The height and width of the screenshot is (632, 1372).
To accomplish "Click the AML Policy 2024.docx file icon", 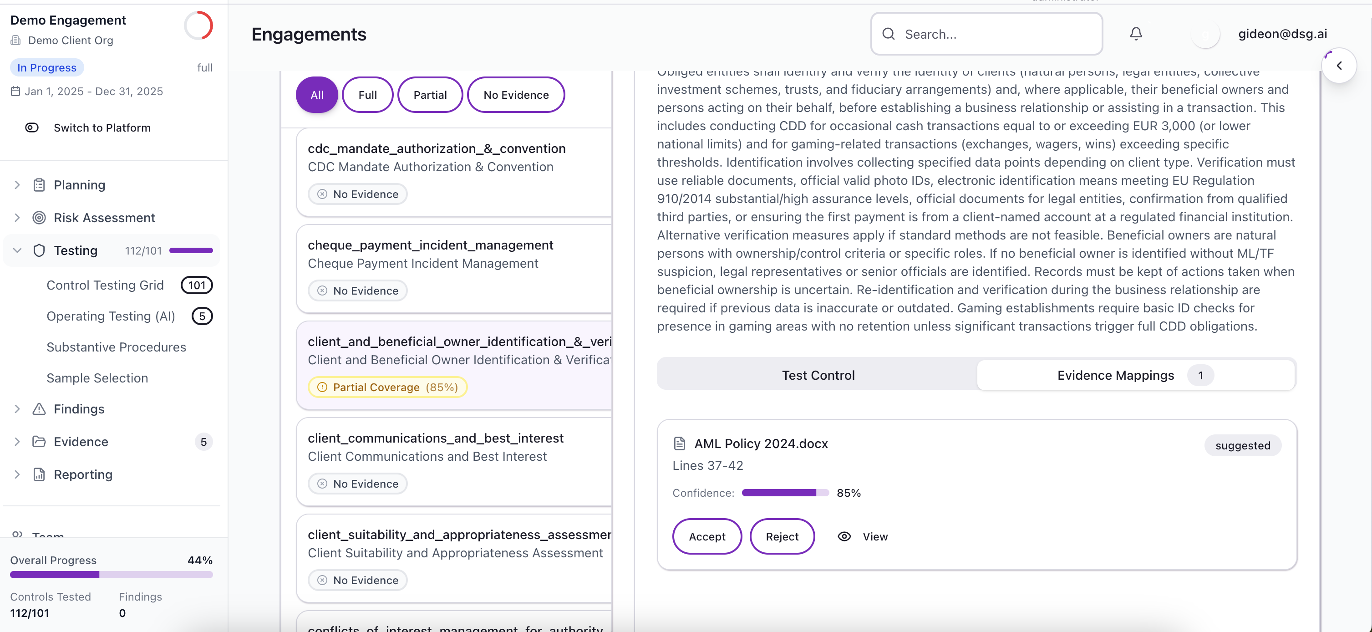I will click(679, 443).
